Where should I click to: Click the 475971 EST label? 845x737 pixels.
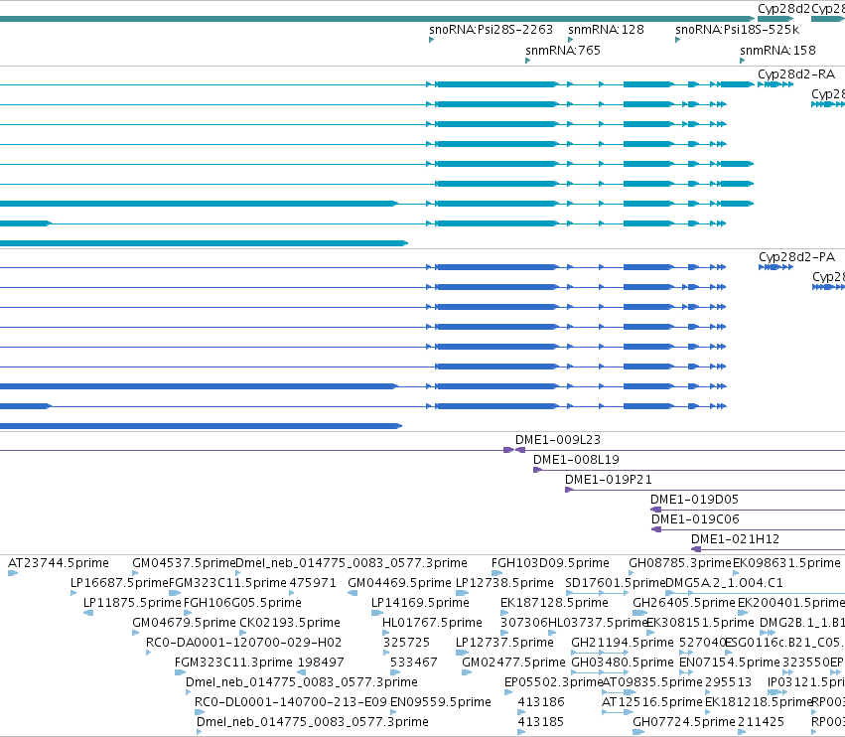click(x=313, y=583)
